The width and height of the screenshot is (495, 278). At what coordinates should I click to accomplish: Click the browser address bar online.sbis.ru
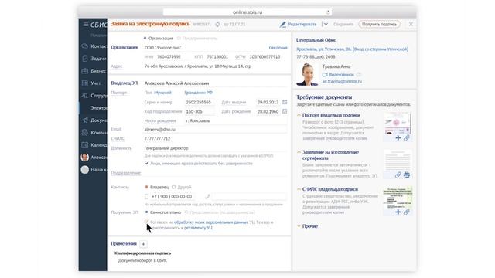pos(247,12)
